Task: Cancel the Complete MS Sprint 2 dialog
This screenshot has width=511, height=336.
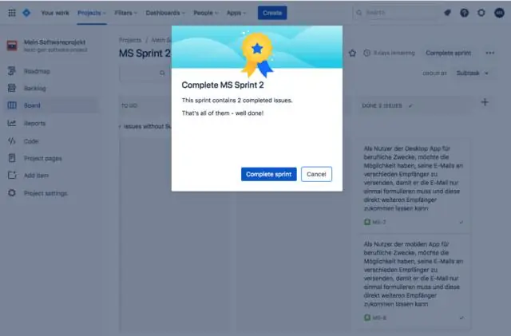Action: click(316, 174)
